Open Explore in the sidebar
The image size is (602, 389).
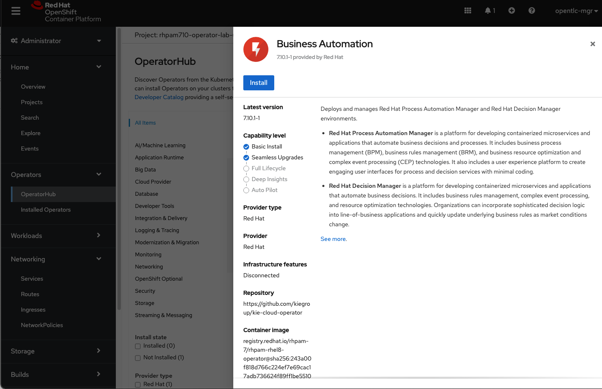(31, 133)
